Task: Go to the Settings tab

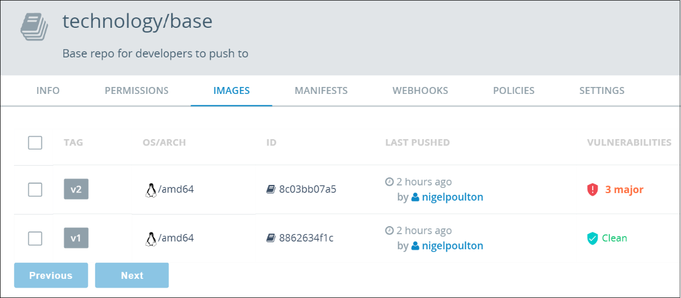Action: coord(602,90)
